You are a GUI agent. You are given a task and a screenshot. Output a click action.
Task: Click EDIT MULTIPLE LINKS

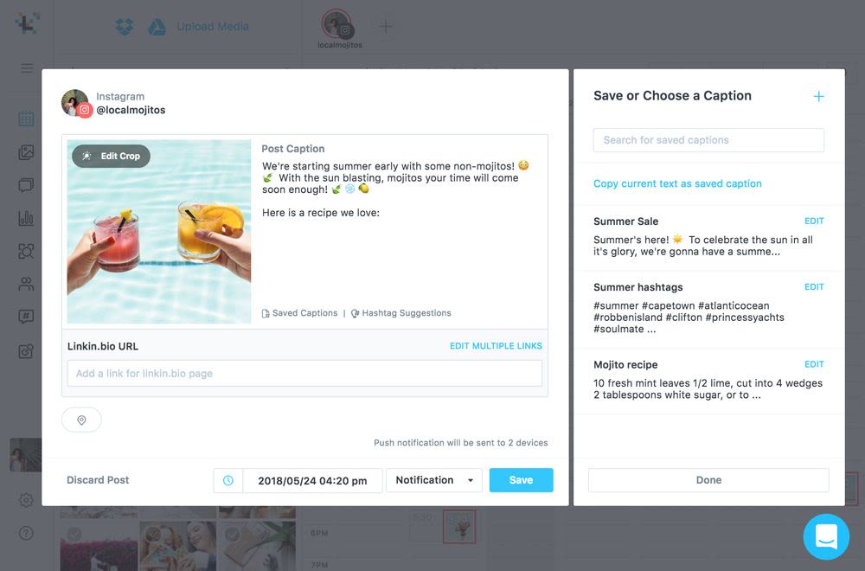click(x=496, y=346)
